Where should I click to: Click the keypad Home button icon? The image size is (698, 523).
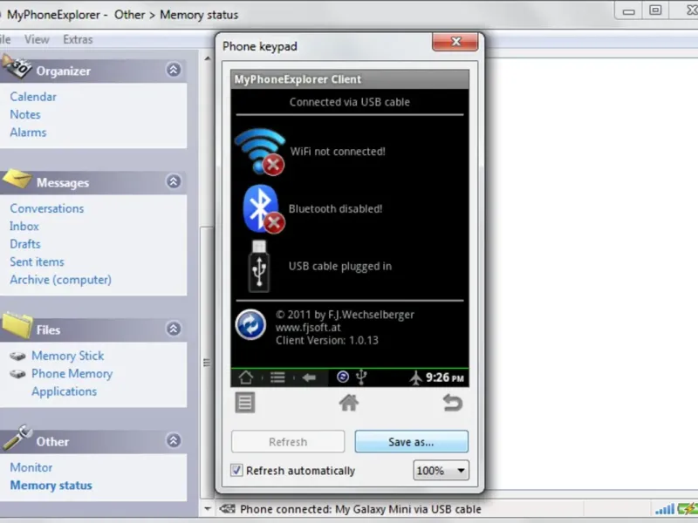click(349, 403)
